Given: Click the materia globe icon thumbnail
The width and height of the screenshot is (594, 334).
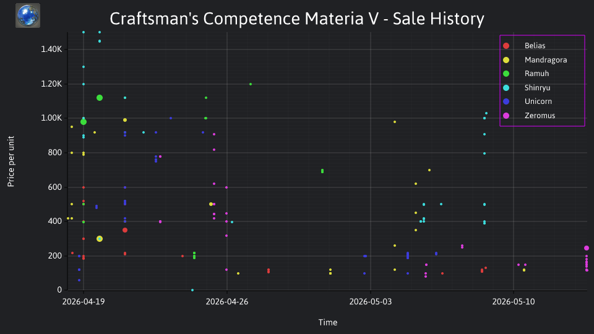Looking at the screenshot, I should coord(28,15).
